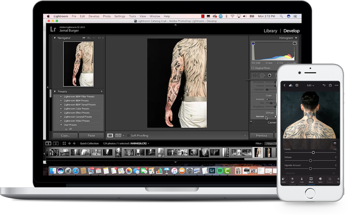
Task: Tap Color tool in phone bottom bar
Action: (301, 180)
